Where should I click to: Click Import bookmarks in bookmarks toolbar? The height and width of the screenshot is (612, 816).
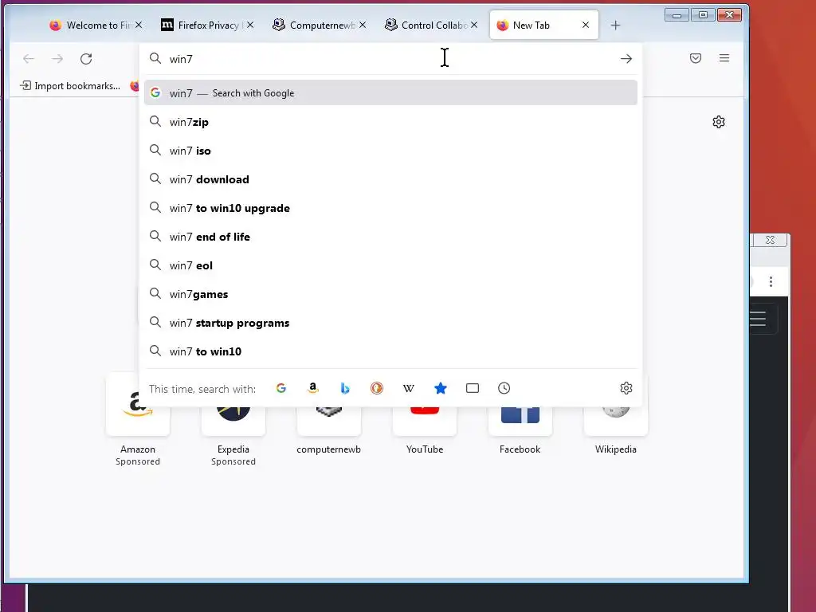[70, 86]
